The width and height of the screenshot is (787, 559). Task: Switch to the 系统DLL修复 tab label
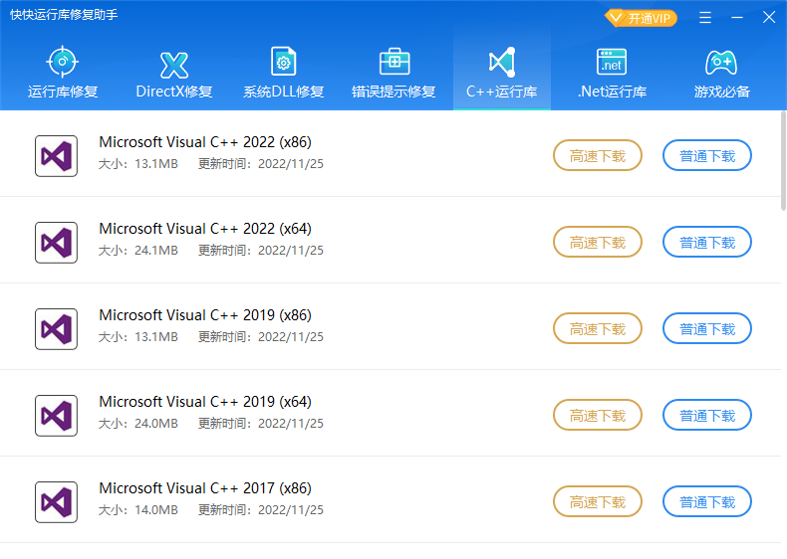[x=284, y=92]
